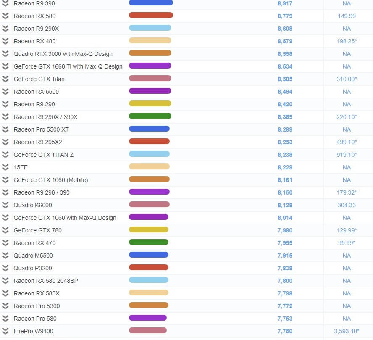
Task: Click the score 8,253
Action: point(285,142)
